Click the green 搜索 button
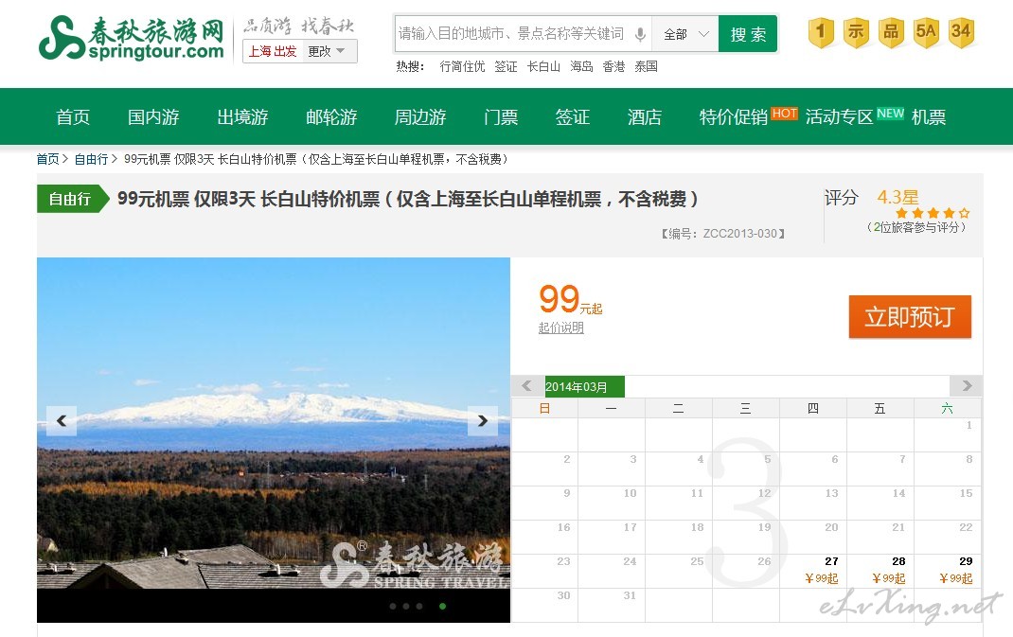 [748, 34]
